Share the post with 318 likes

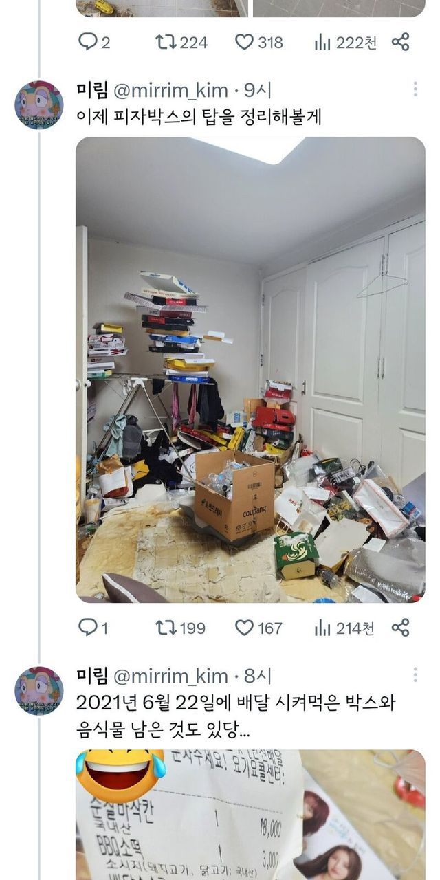click(x=401, y=42)
